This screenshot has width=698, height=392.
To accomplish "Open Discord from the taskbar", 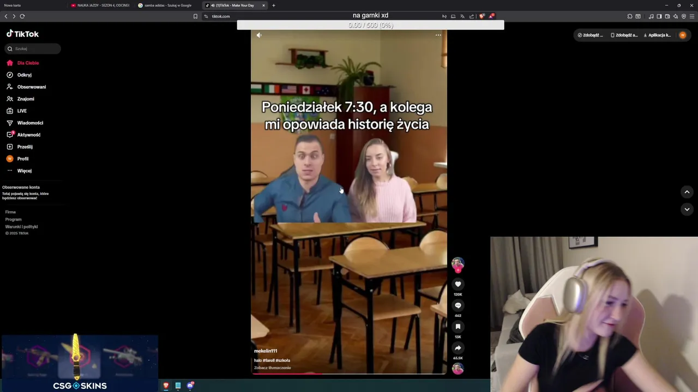I will 190,385.
